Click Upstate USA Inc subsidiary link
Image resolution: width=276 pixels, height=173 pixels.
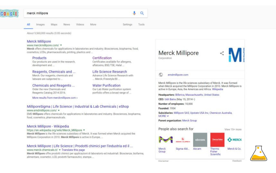[199, 113]
